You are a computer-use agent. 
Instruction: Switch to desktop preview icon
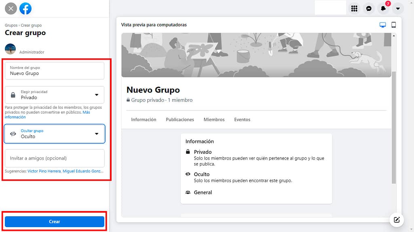(382, 25)
